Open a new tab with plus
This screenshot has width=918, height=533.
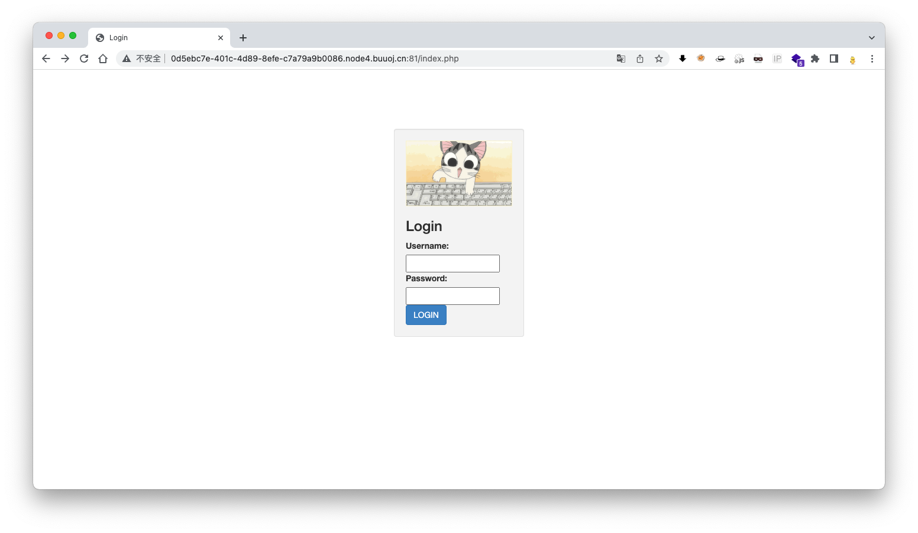(243, 38)
